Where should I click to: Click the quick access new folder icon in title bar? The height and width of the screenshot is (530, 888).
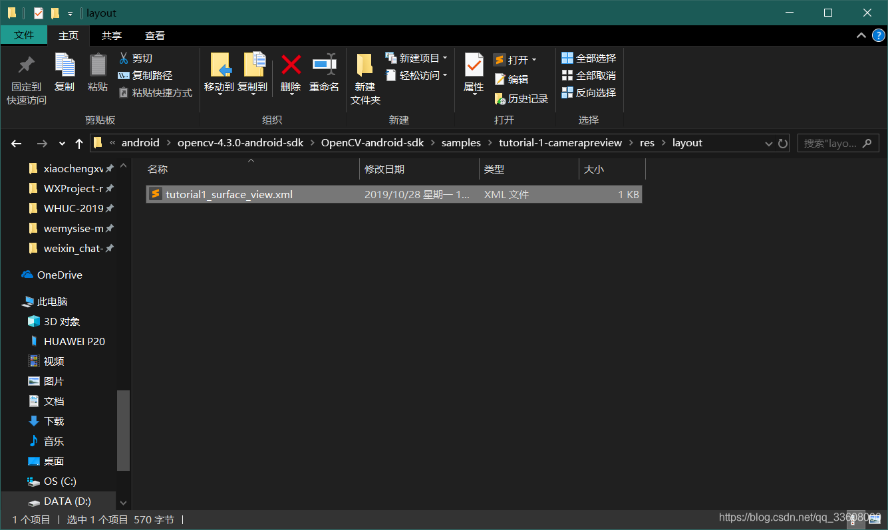pyautogui.click(x=55, y=13)
